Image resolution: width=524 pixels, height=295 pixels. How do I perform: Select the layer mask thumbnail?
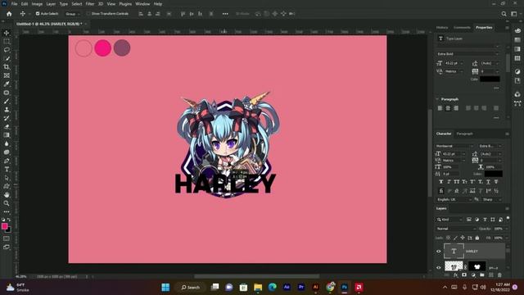(x=477, y=266)
